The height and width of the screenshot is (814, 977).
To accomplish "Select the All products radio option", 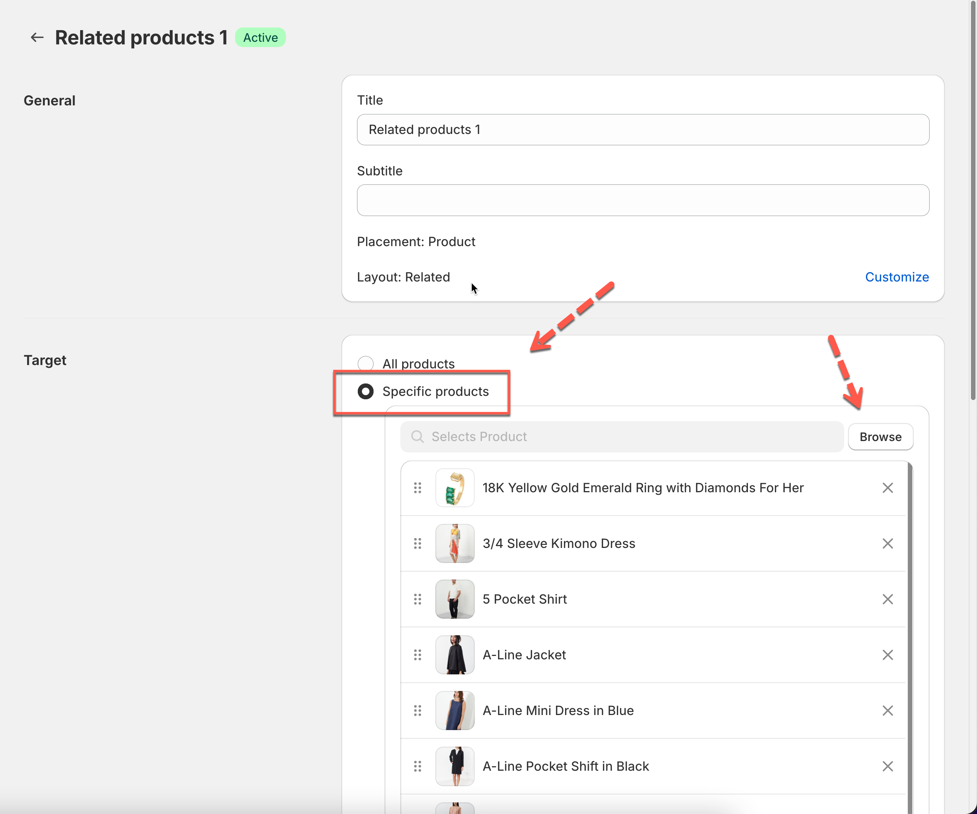I will [x=366, y=364].
